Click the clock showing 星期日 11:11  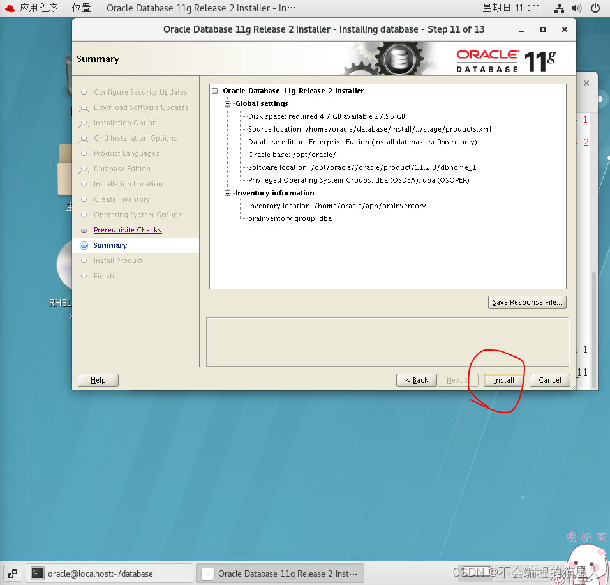[512, 8]
